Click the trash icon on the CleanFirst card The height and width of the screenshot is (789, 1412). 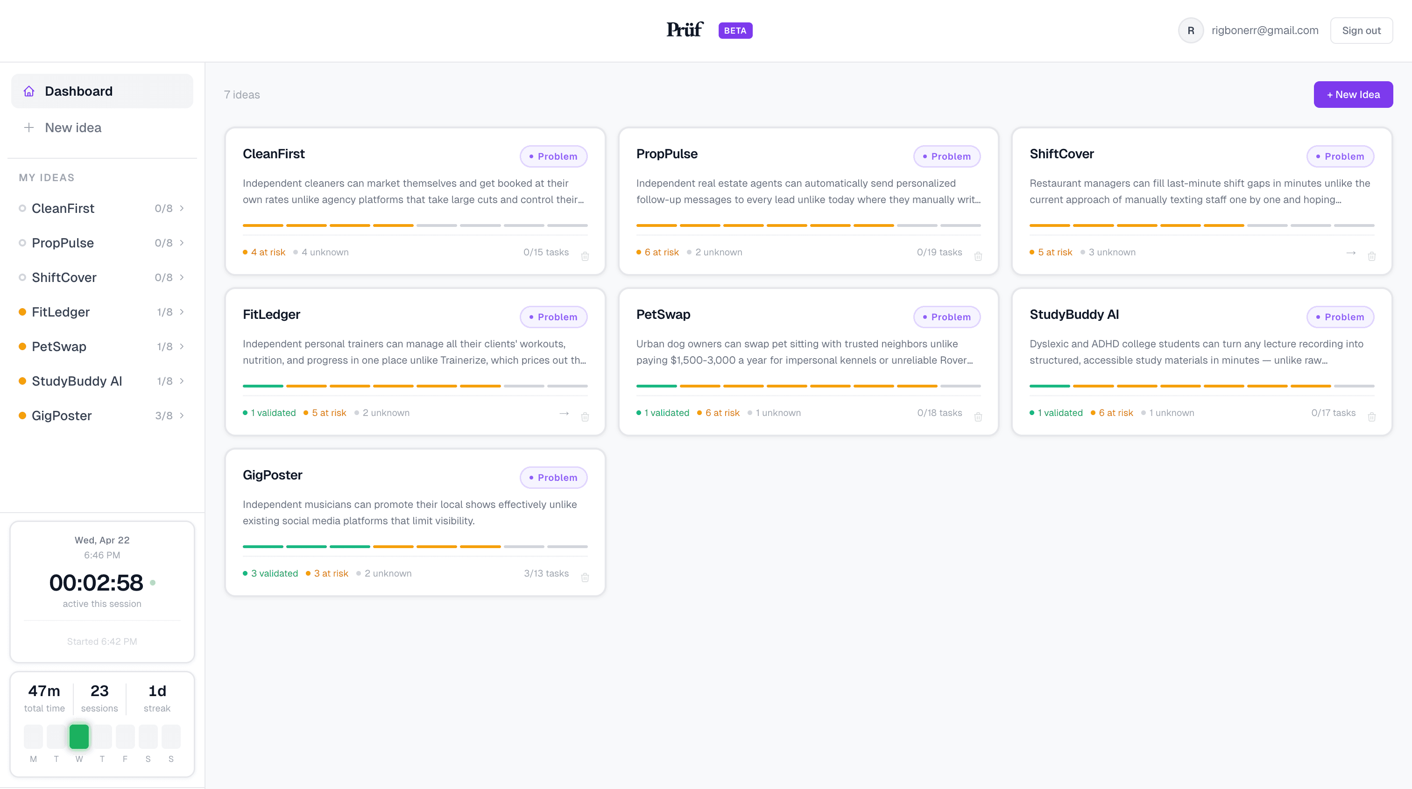point(586,256)
